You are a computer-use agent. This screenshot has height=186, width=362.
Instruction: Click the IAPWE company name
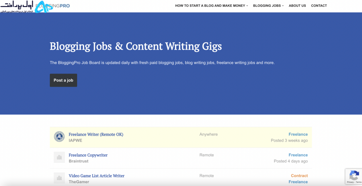click(76, 141)
